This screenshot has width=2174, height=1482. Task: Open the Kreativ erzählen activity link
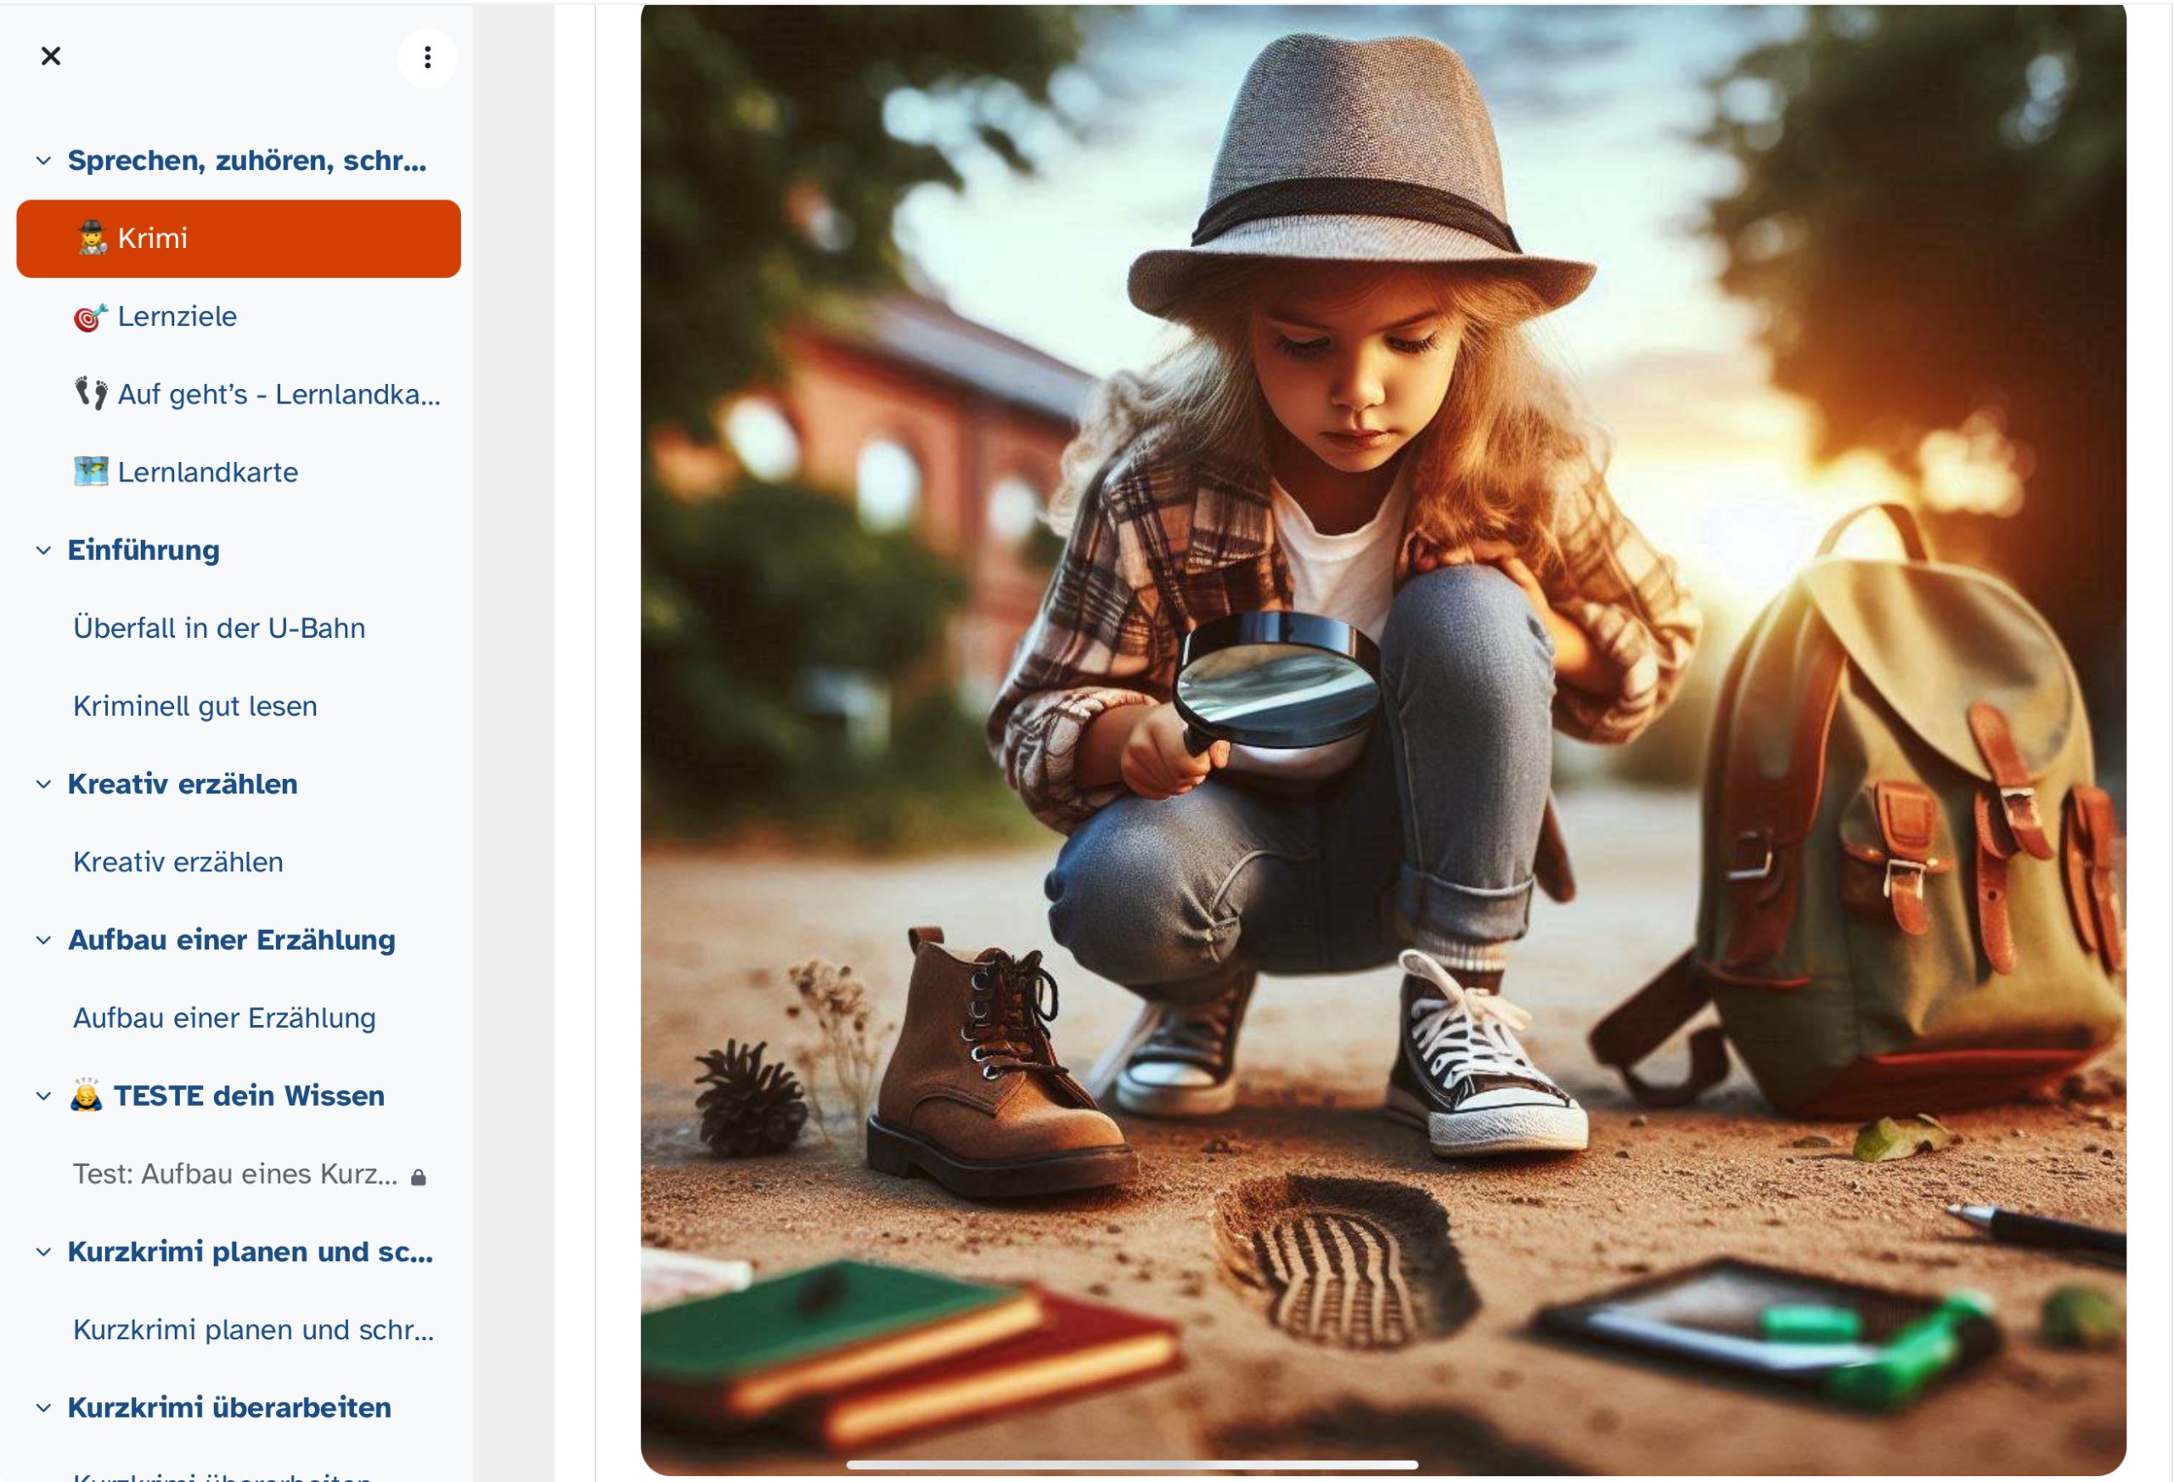pyautogui.click(x=177, y=862)
